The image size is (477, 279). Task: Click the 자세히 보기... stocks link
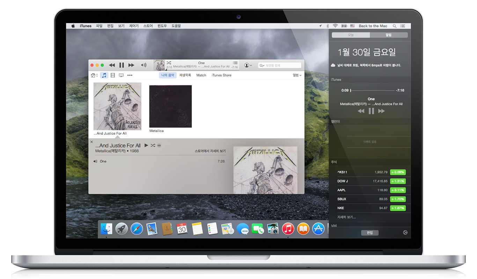coord(346,217)
